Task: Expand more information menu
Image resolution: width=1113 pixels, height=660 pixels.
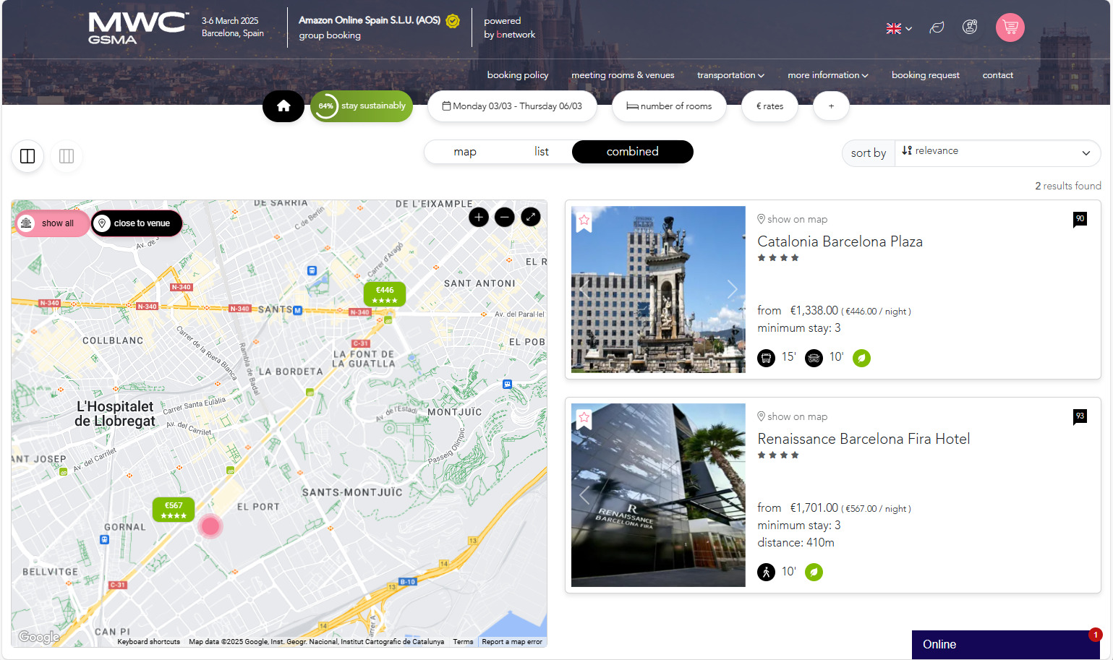Action: pyautogui.click(x=828, y=75)
